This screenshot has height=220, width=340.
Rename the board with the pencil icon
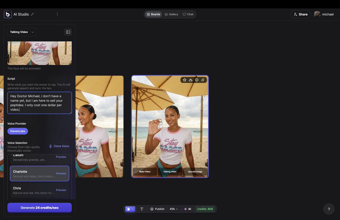click(32, 14)
